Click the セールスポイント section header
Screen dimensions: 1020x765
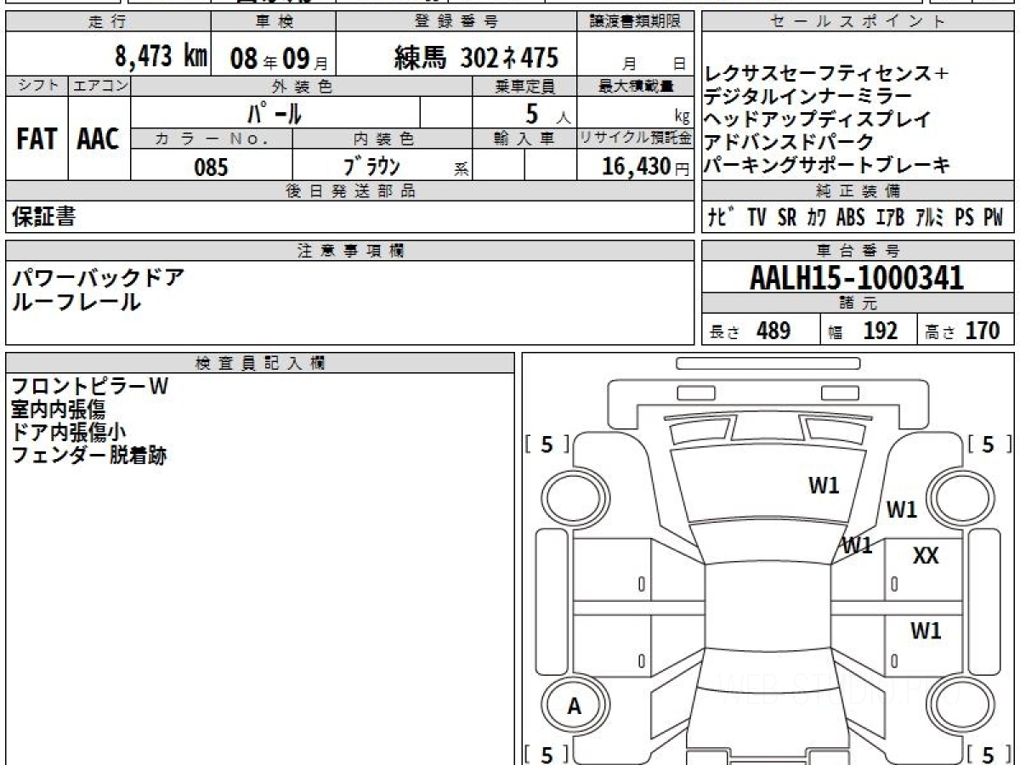pyautogui.click(x=858, y=22)
